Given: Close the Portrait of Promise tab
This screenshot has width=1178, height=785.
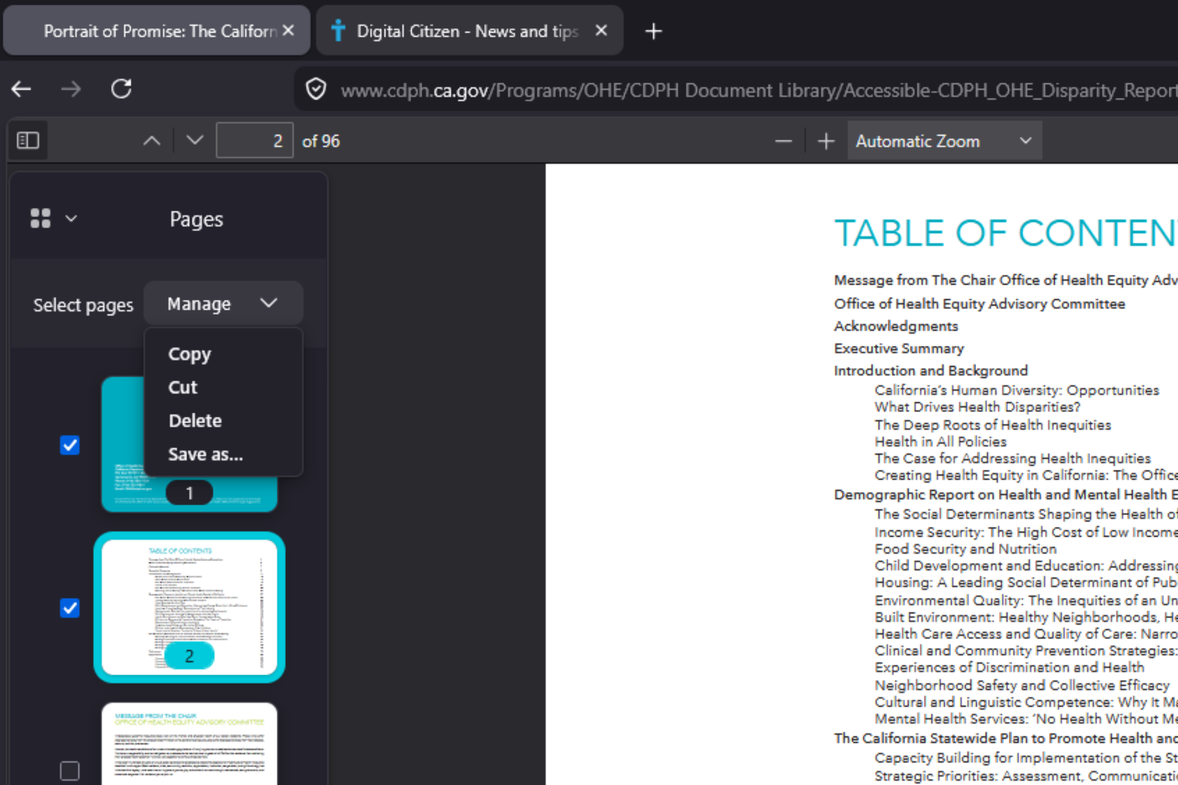Looking at the screenshot, I should pos(288,31).
